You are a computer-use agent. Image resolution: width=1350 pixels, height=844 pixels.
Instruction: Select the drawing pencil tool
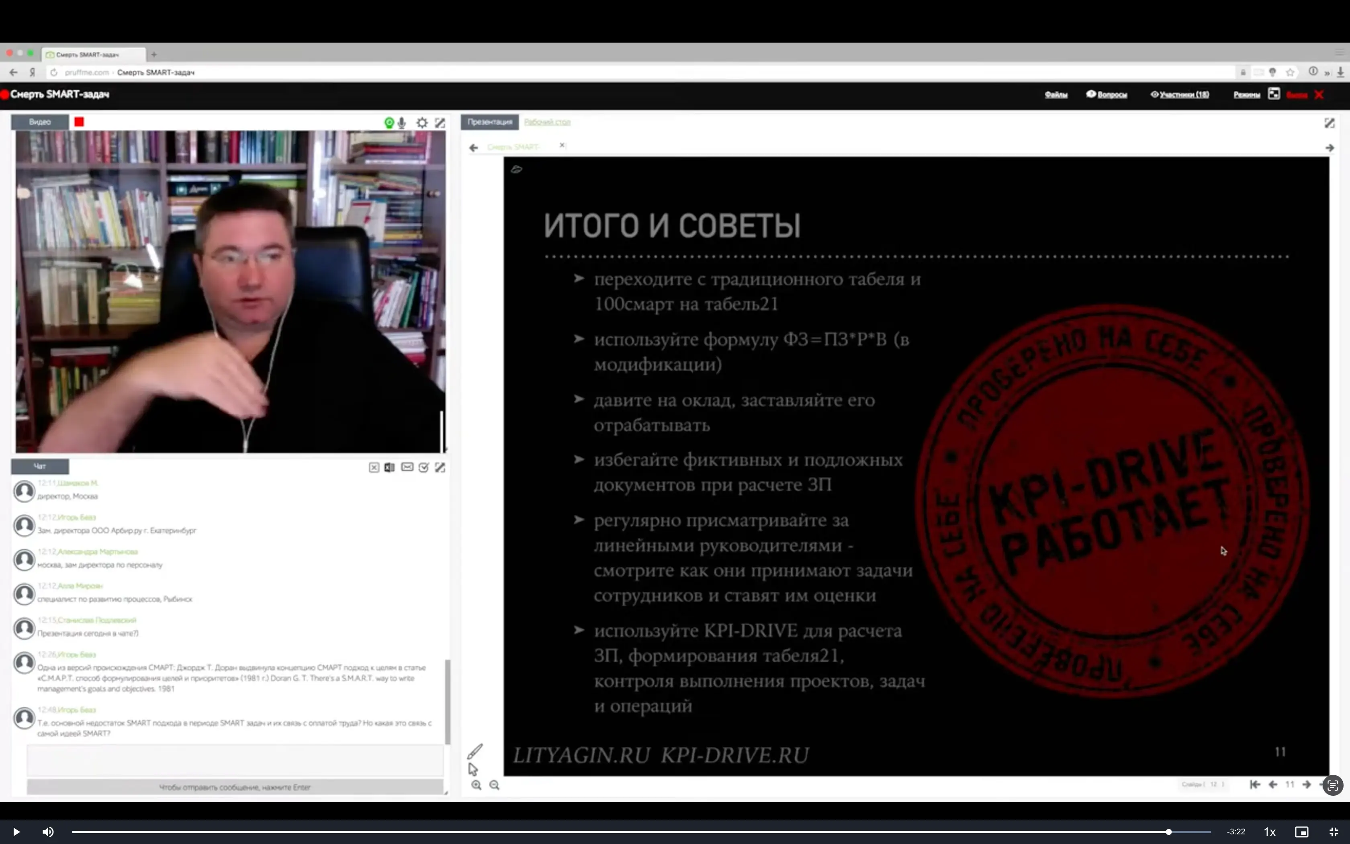click(475, 751)
